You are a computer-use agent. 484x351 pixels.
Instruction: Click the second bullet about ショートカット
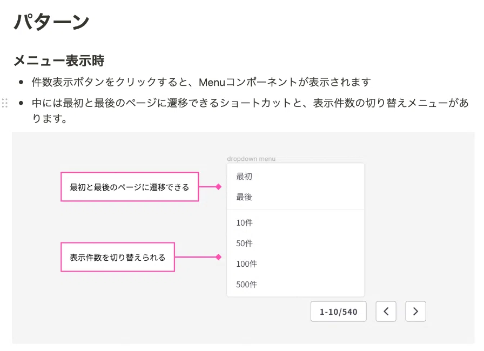250,110
